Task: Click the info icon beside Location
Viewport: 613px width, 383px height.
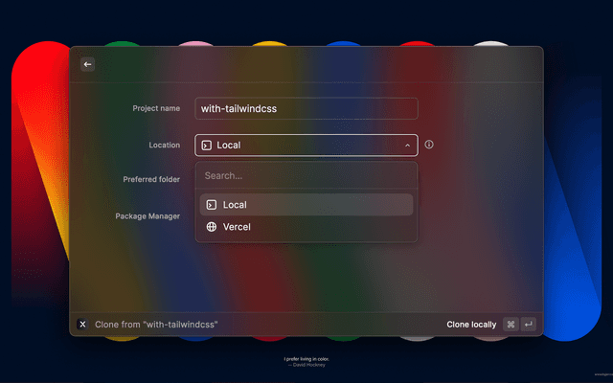Action: (x=429, y=145)
